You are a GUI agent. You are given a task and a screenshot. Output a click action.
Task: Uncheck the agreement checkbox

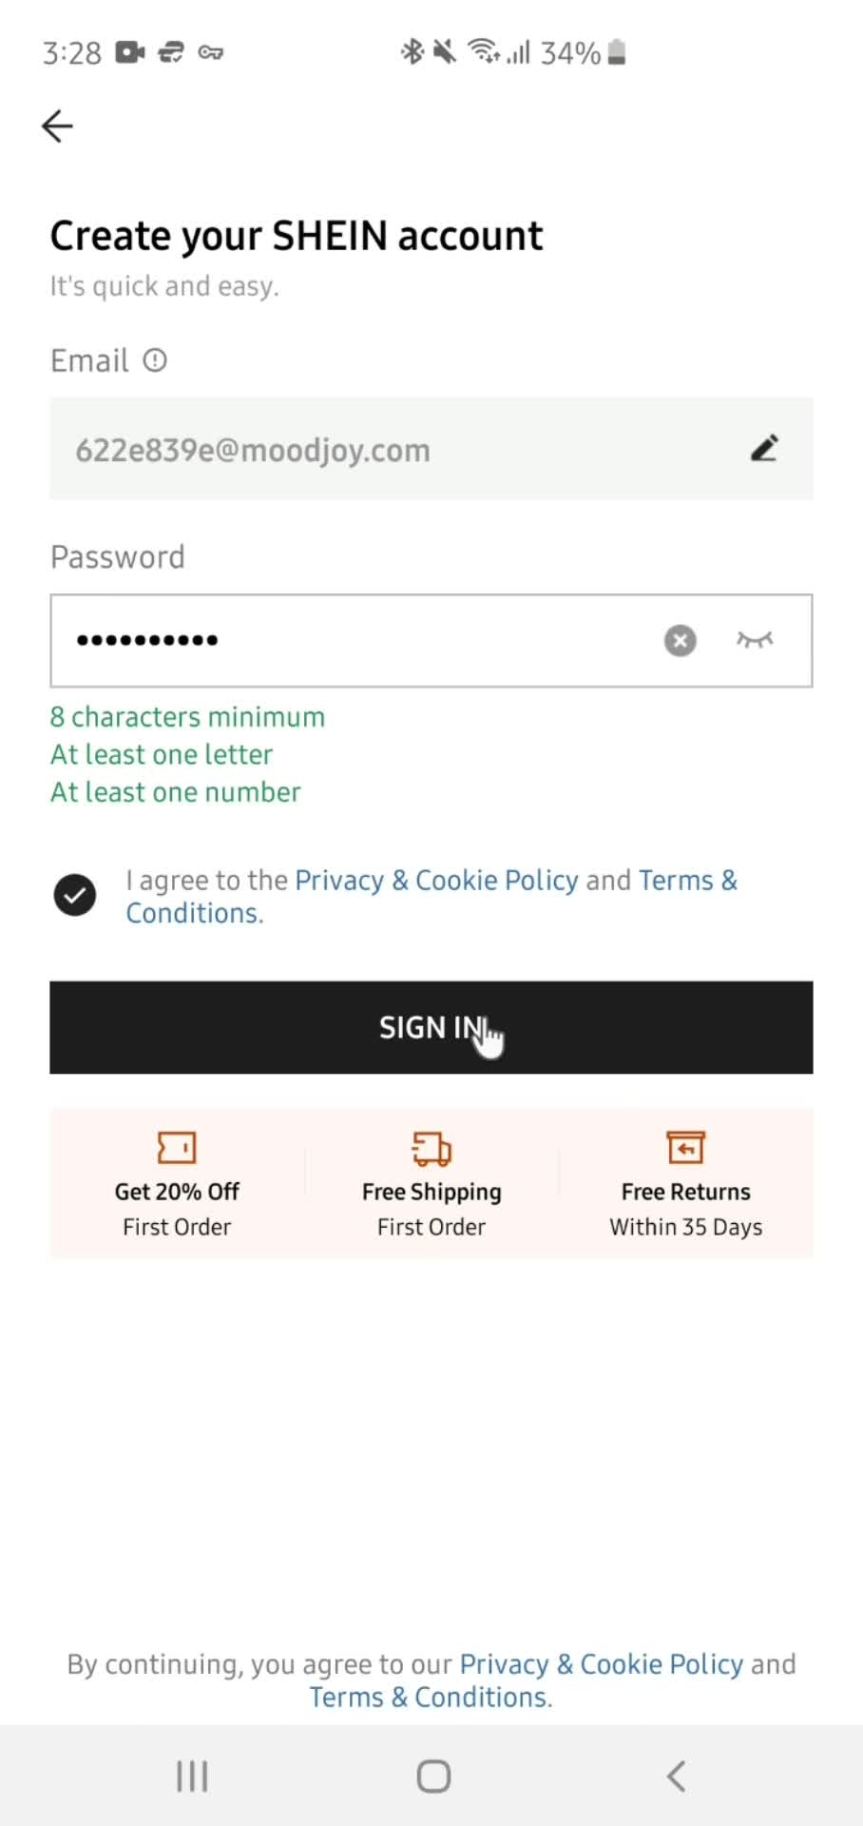[x=75, y=895]
